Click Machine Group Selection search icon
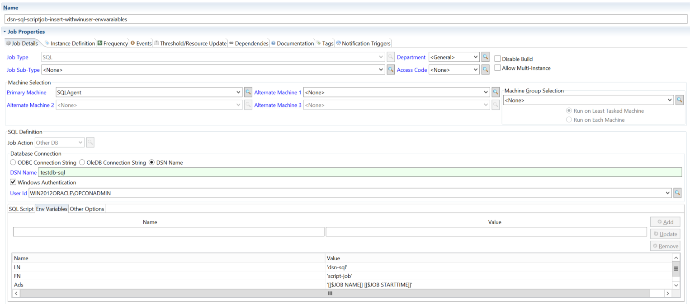The width and height of the screenshot is (690, 304). (x=679, y=100)
